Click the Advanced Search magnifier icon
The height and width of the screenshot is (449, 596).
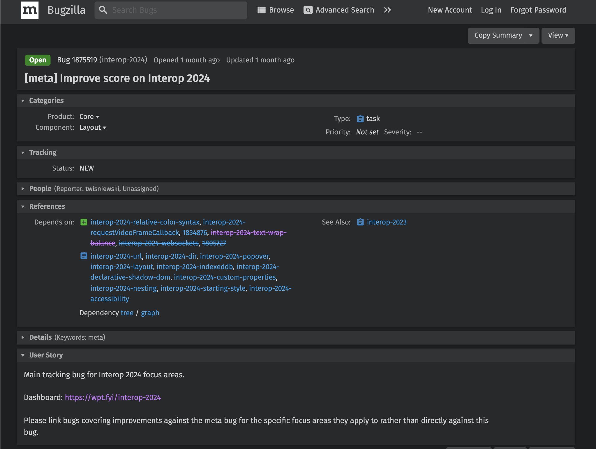point(308,10)
